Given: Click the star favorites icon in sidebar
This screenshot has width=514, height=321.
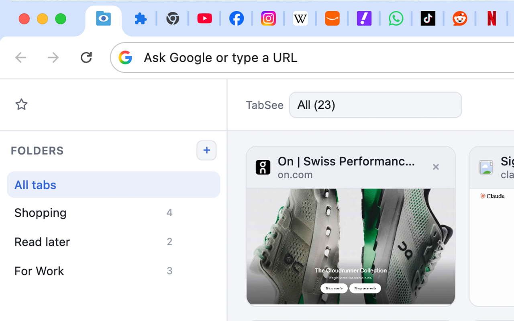Looking at the screenshot, I should coord(21,105).
